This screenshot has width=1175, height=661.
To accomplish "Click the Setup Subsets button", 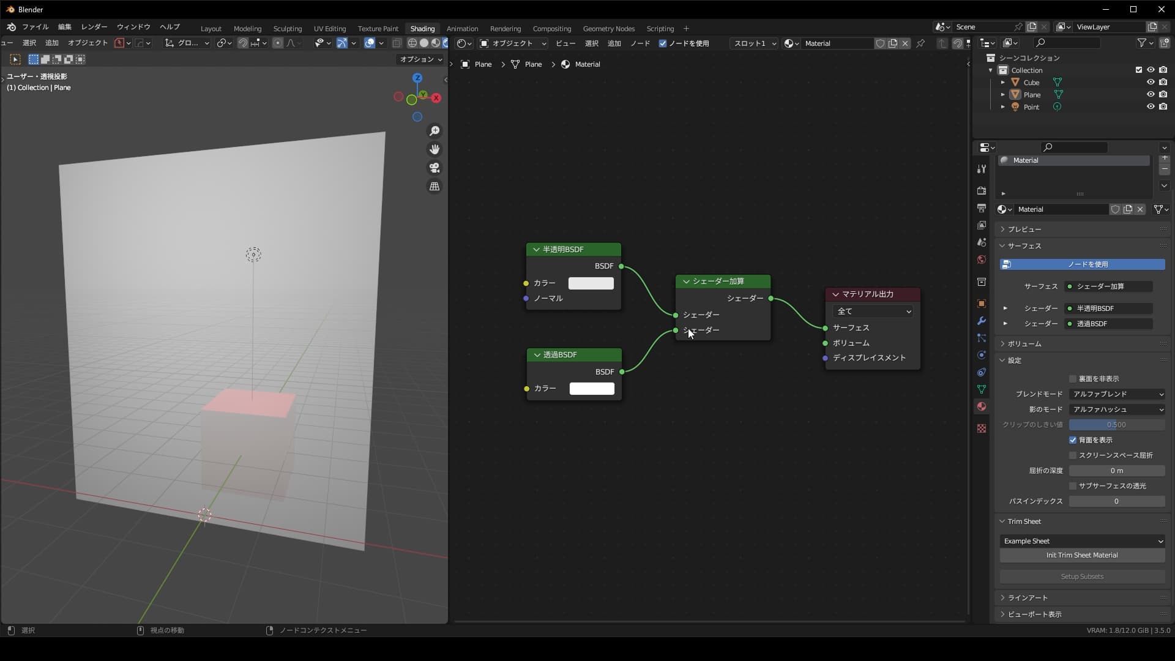I will pos(1082,576).
